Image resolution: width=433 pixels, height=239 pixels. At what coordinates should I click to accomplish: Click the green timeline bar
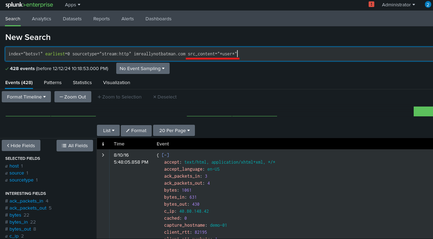point(423,111)
